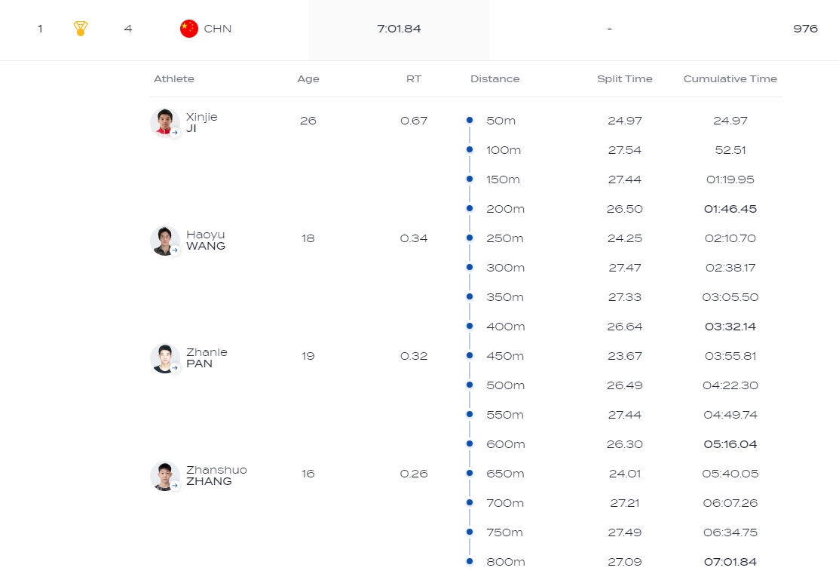Click the Split Time column header
This screenshot has height=580, width=839.
[624, 78]
